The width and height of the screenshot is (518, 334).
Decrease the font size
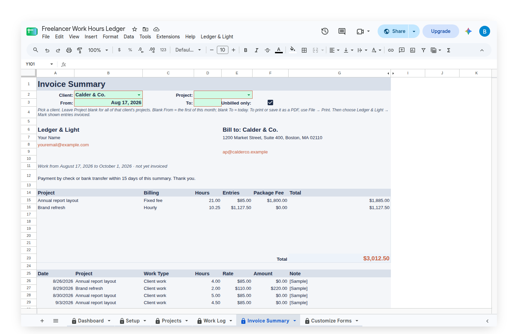pyautogui.click(x=212, y=50)
